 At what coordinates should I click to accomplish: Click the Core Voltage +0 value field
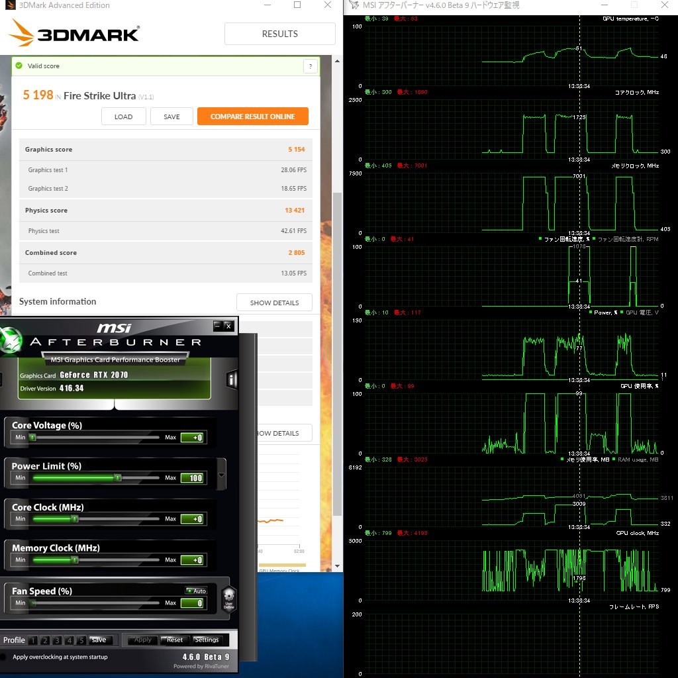click(193, 438)
